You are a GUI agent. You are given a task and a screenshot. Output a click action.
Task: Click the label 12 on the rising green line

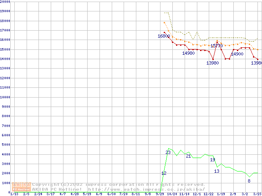(x=164, y=174)
